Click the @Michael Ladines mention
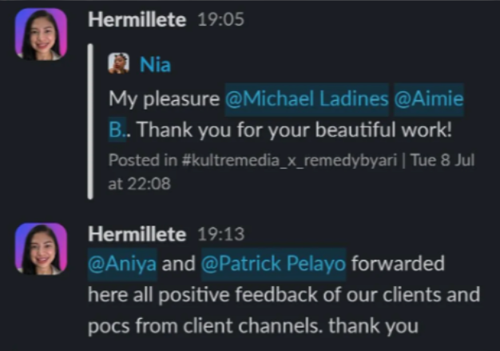The height and width of the screenshot is (351, 500). coord(306,99)
